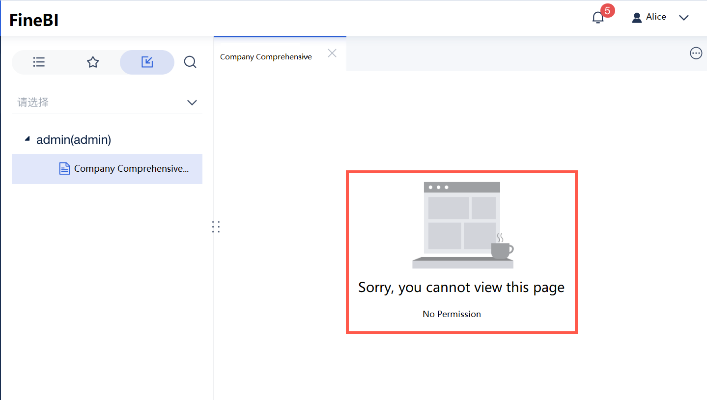The width and height of the screenshot is (707, 400).
Task: Switch to the Company Comprehensive tab
Action: (265, 56)
